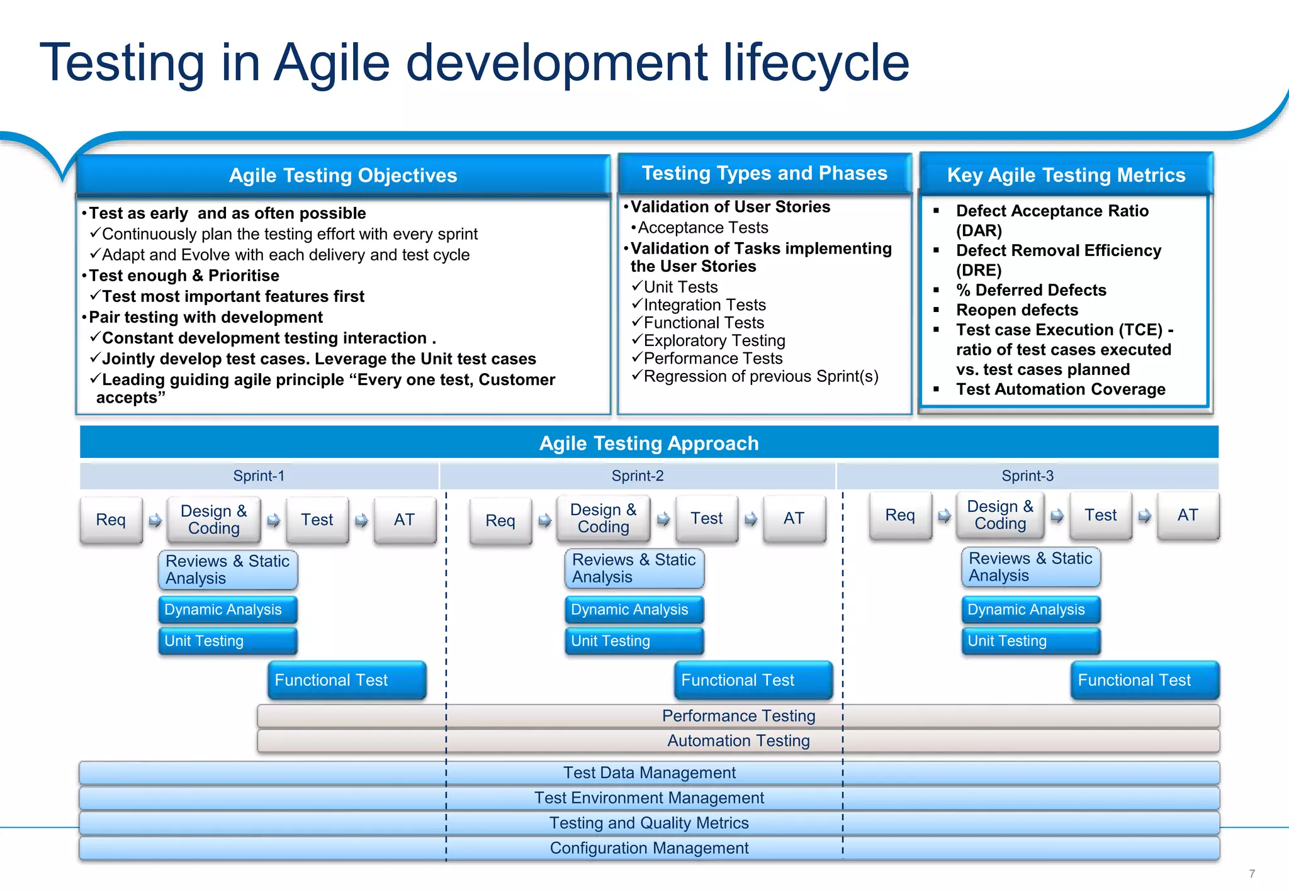Click Sprint-1 Functional Test box
1289x892 pixels.
(347, 680)
